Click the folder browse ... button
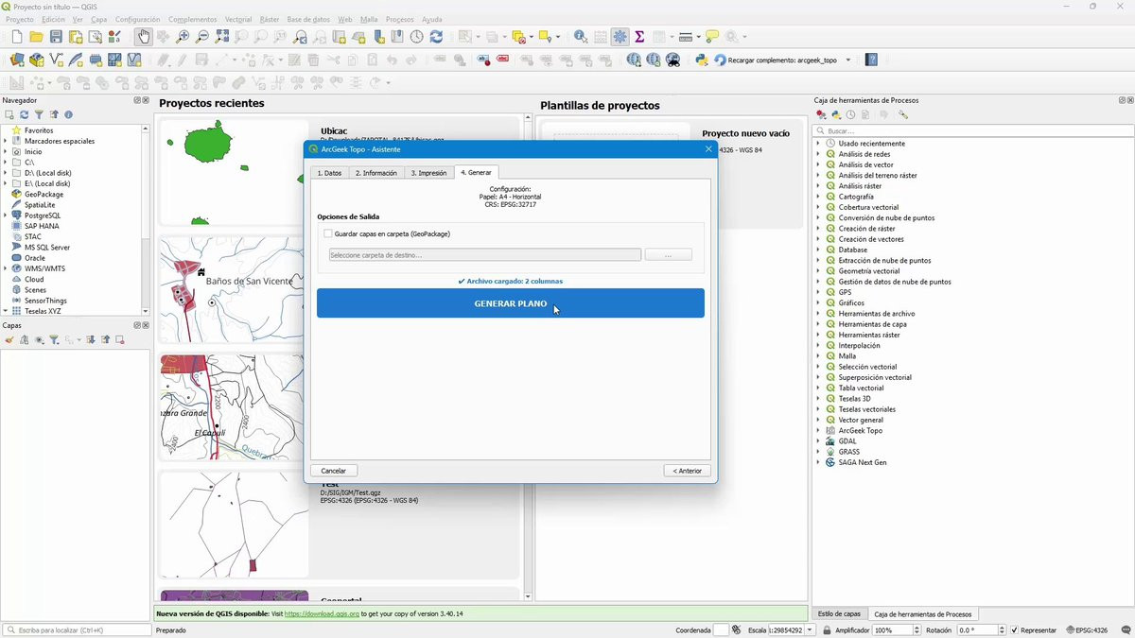1135x638 pixels. click(668, 255)
